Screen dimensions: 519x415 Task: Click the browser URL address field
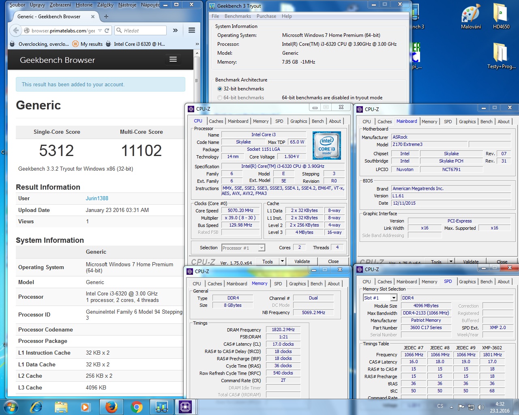tap(63, 30)
